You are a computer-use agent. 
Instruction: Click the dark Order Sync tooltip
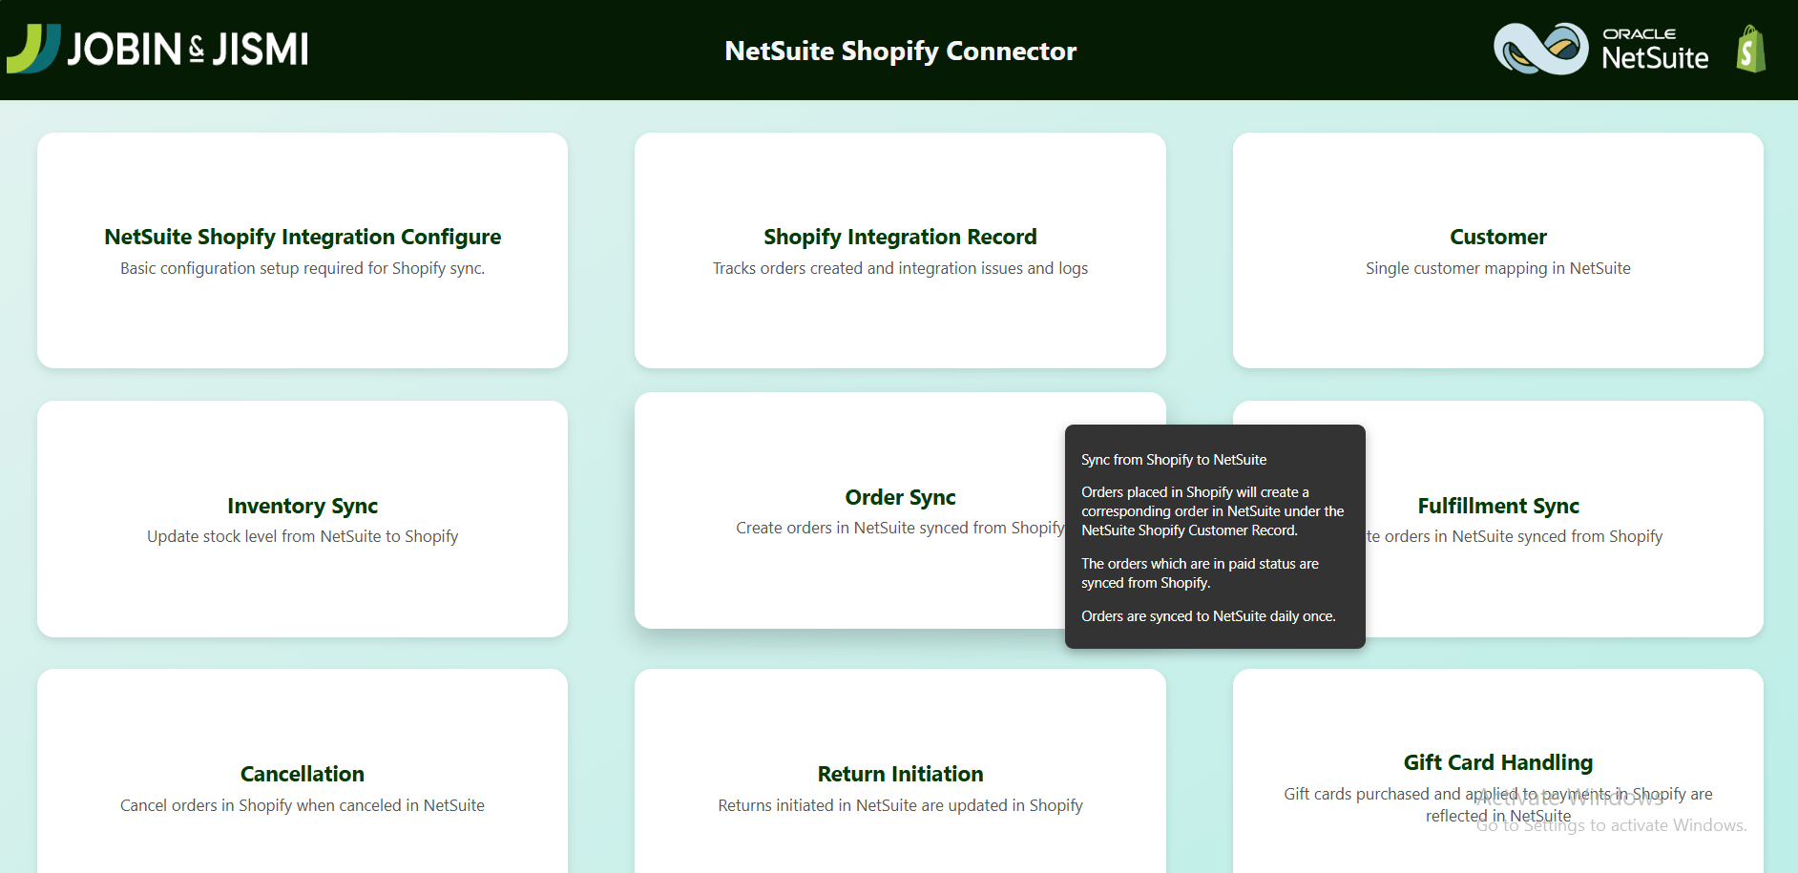[1215, 536]
